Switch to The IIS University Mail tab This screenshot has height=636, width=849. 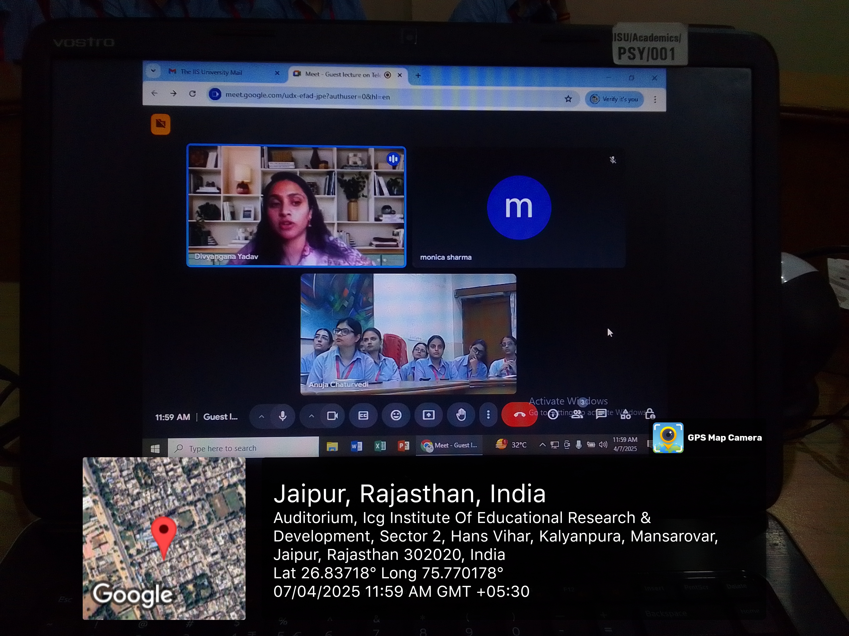211,72
